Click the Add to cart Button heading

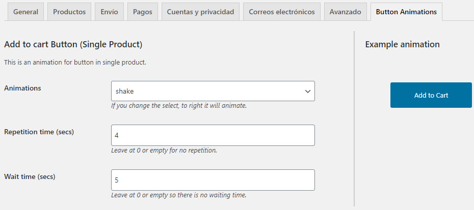pos(73,45)
